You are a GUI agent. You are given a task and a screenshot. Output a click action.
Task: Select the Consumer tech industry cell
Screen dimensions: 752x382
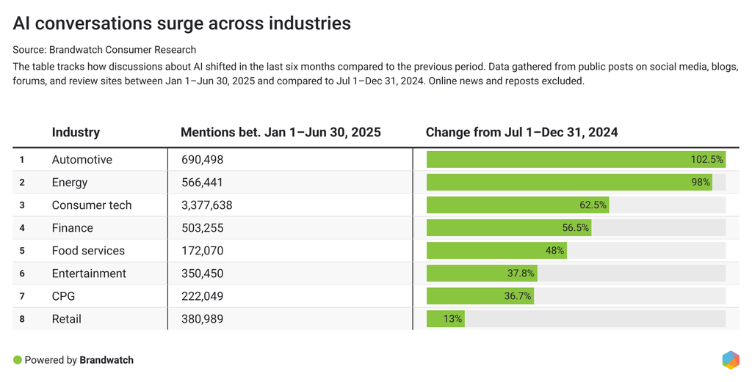click(92, 205)
